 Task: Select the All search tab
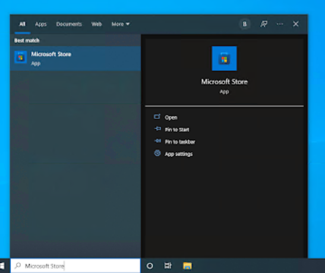coord(23,24)
